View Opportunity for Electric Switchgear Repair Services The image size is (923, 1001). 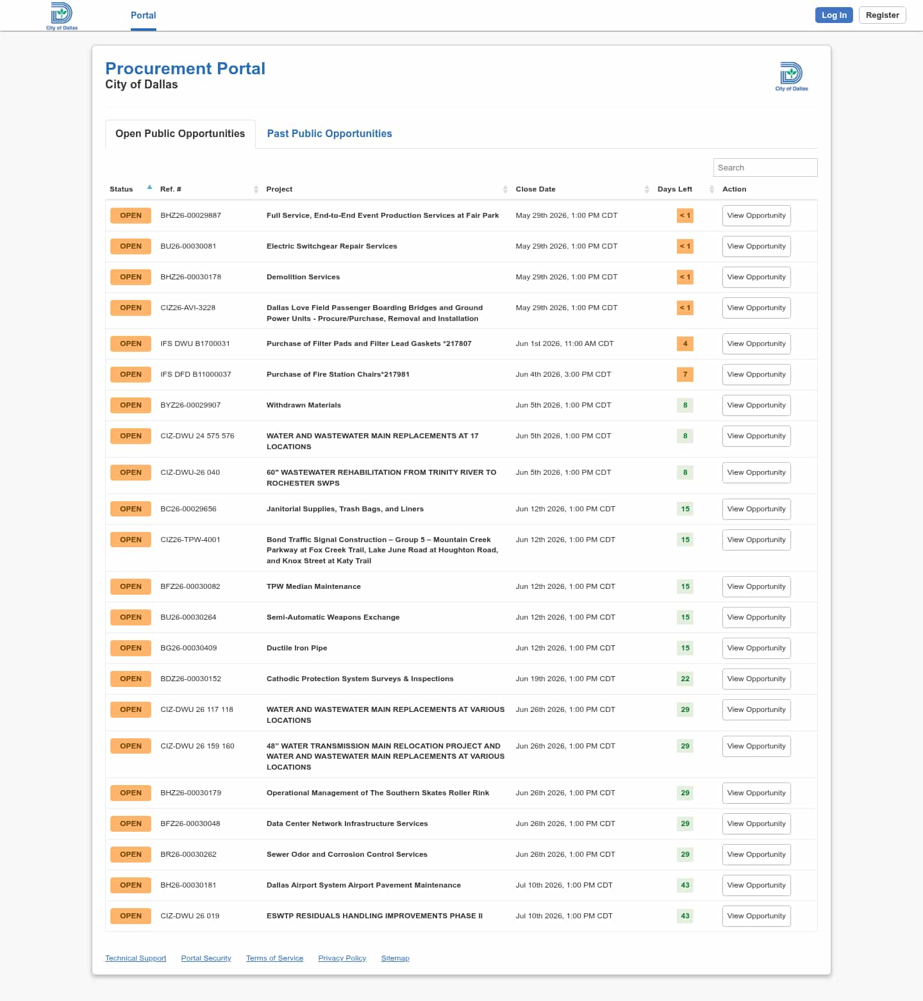click(x=756, y=246)
